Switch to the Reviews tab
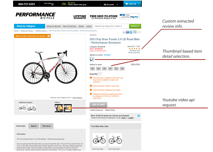 [47, 126]
